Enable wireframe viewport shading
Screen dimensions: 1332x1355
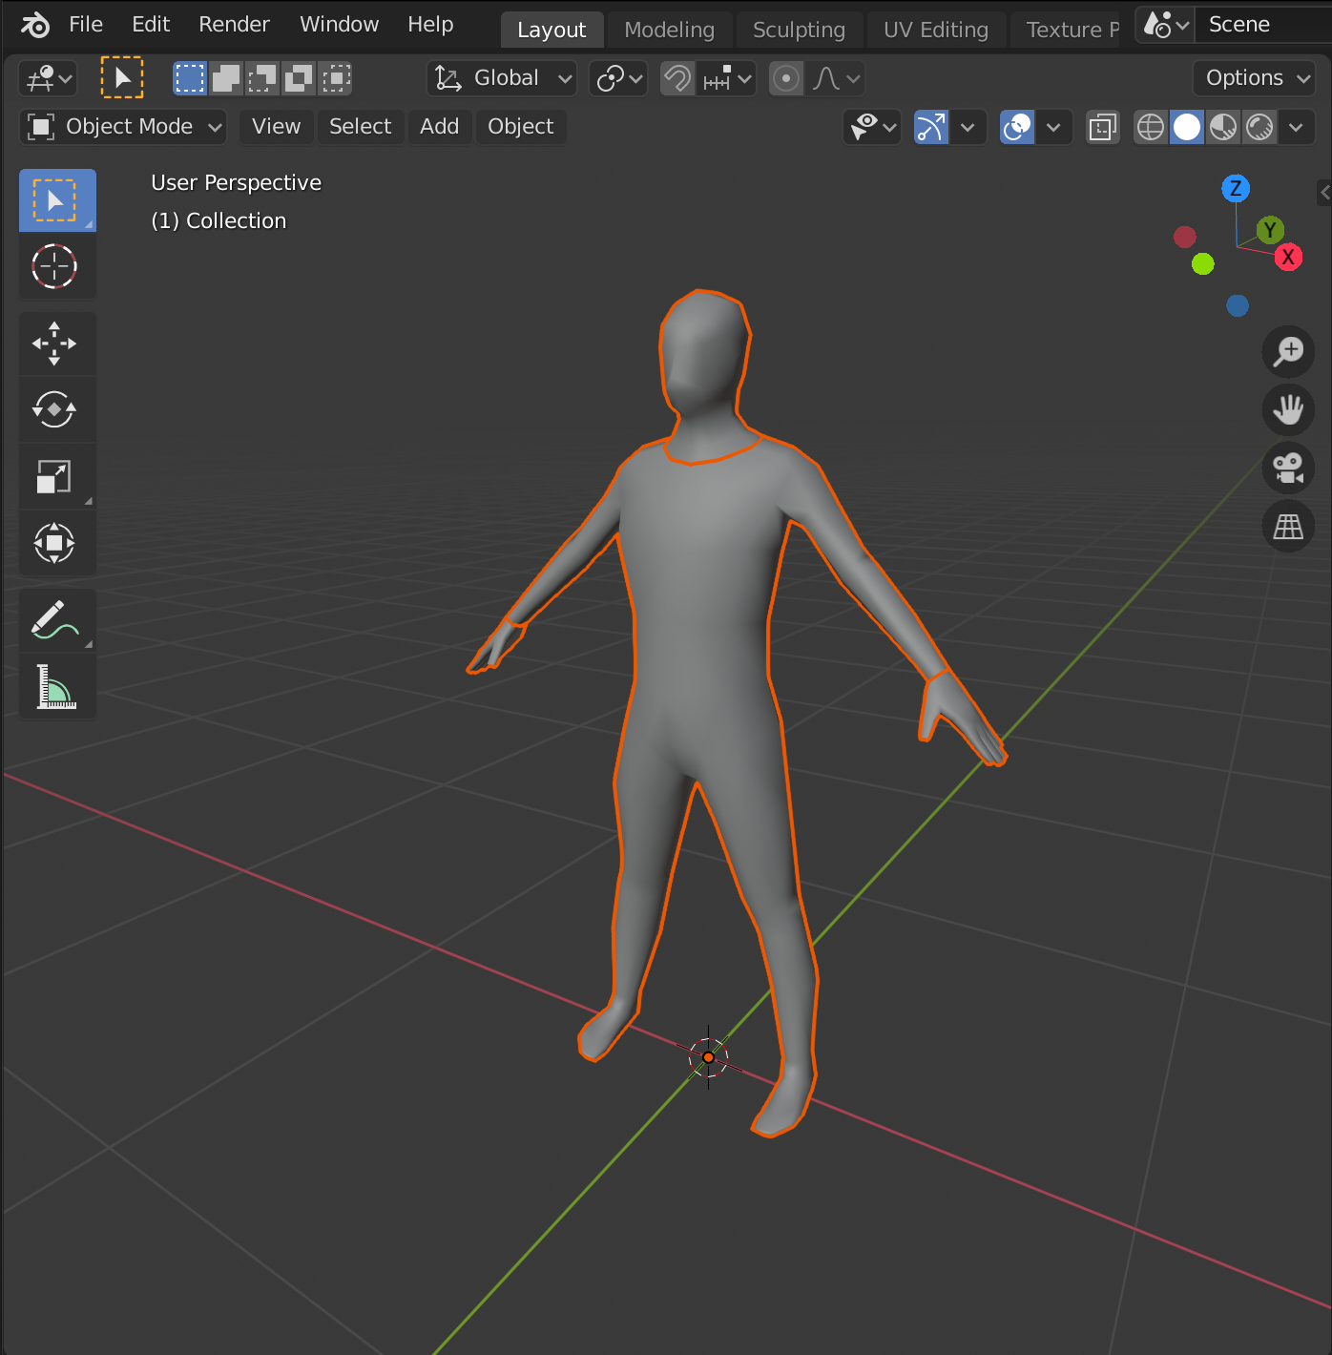1151,127
